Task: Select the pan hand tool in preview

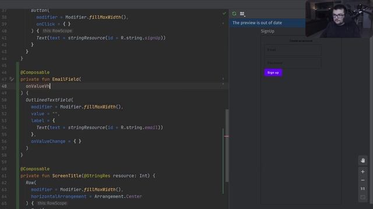Action: coord(363,160)
